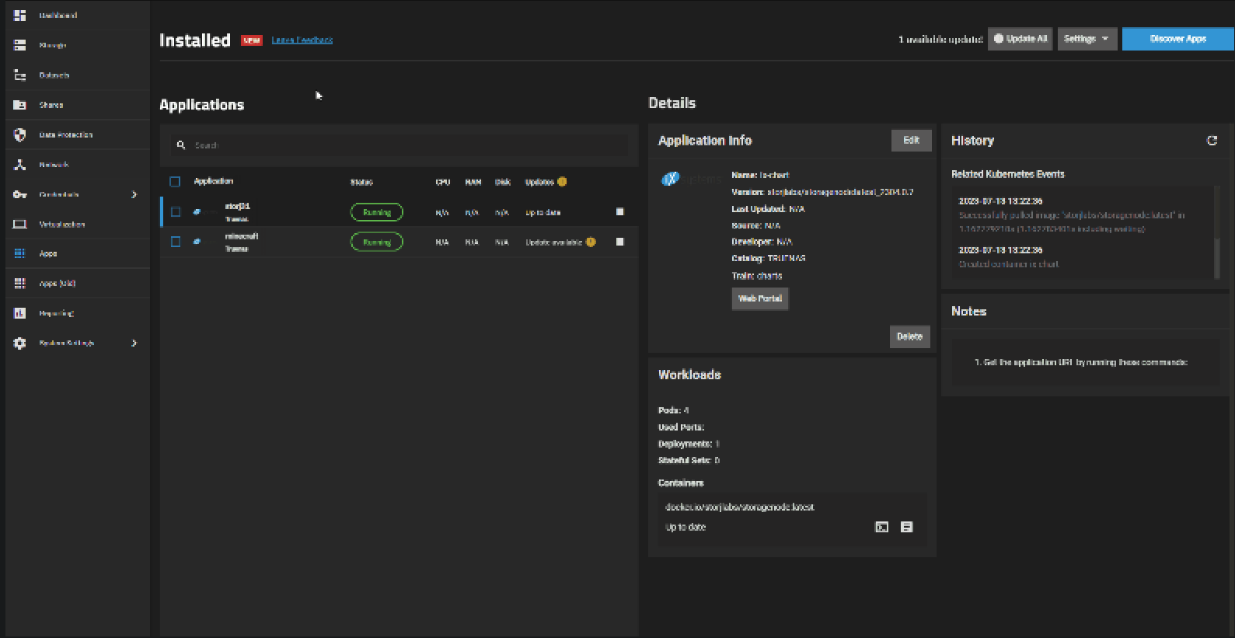The image size is (1235, 638).
Task: Click the storj app icon in list
Action: [x=197, y=211]
